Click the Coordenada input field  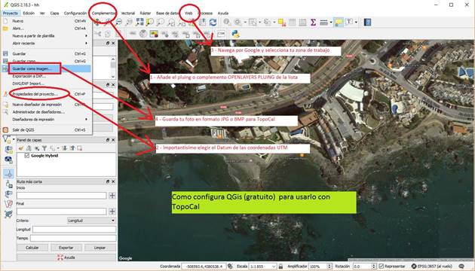point(204,266)
